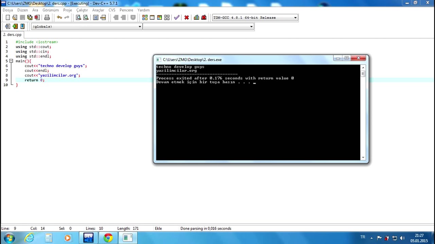
Task: Click the toolbar icon left of the Goto Line icon
Action: pyautogui.click(x=96, y=18)
